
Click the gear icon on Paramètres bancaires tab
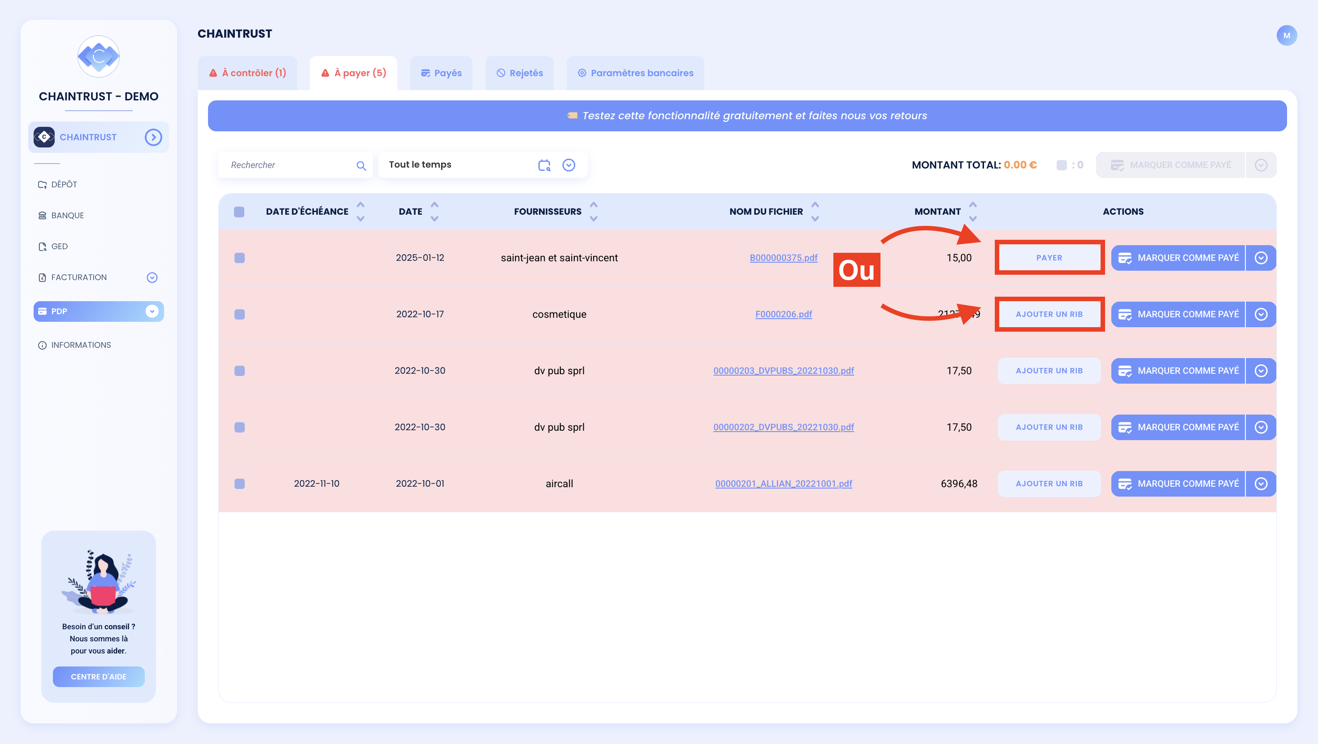click(582, 73)
